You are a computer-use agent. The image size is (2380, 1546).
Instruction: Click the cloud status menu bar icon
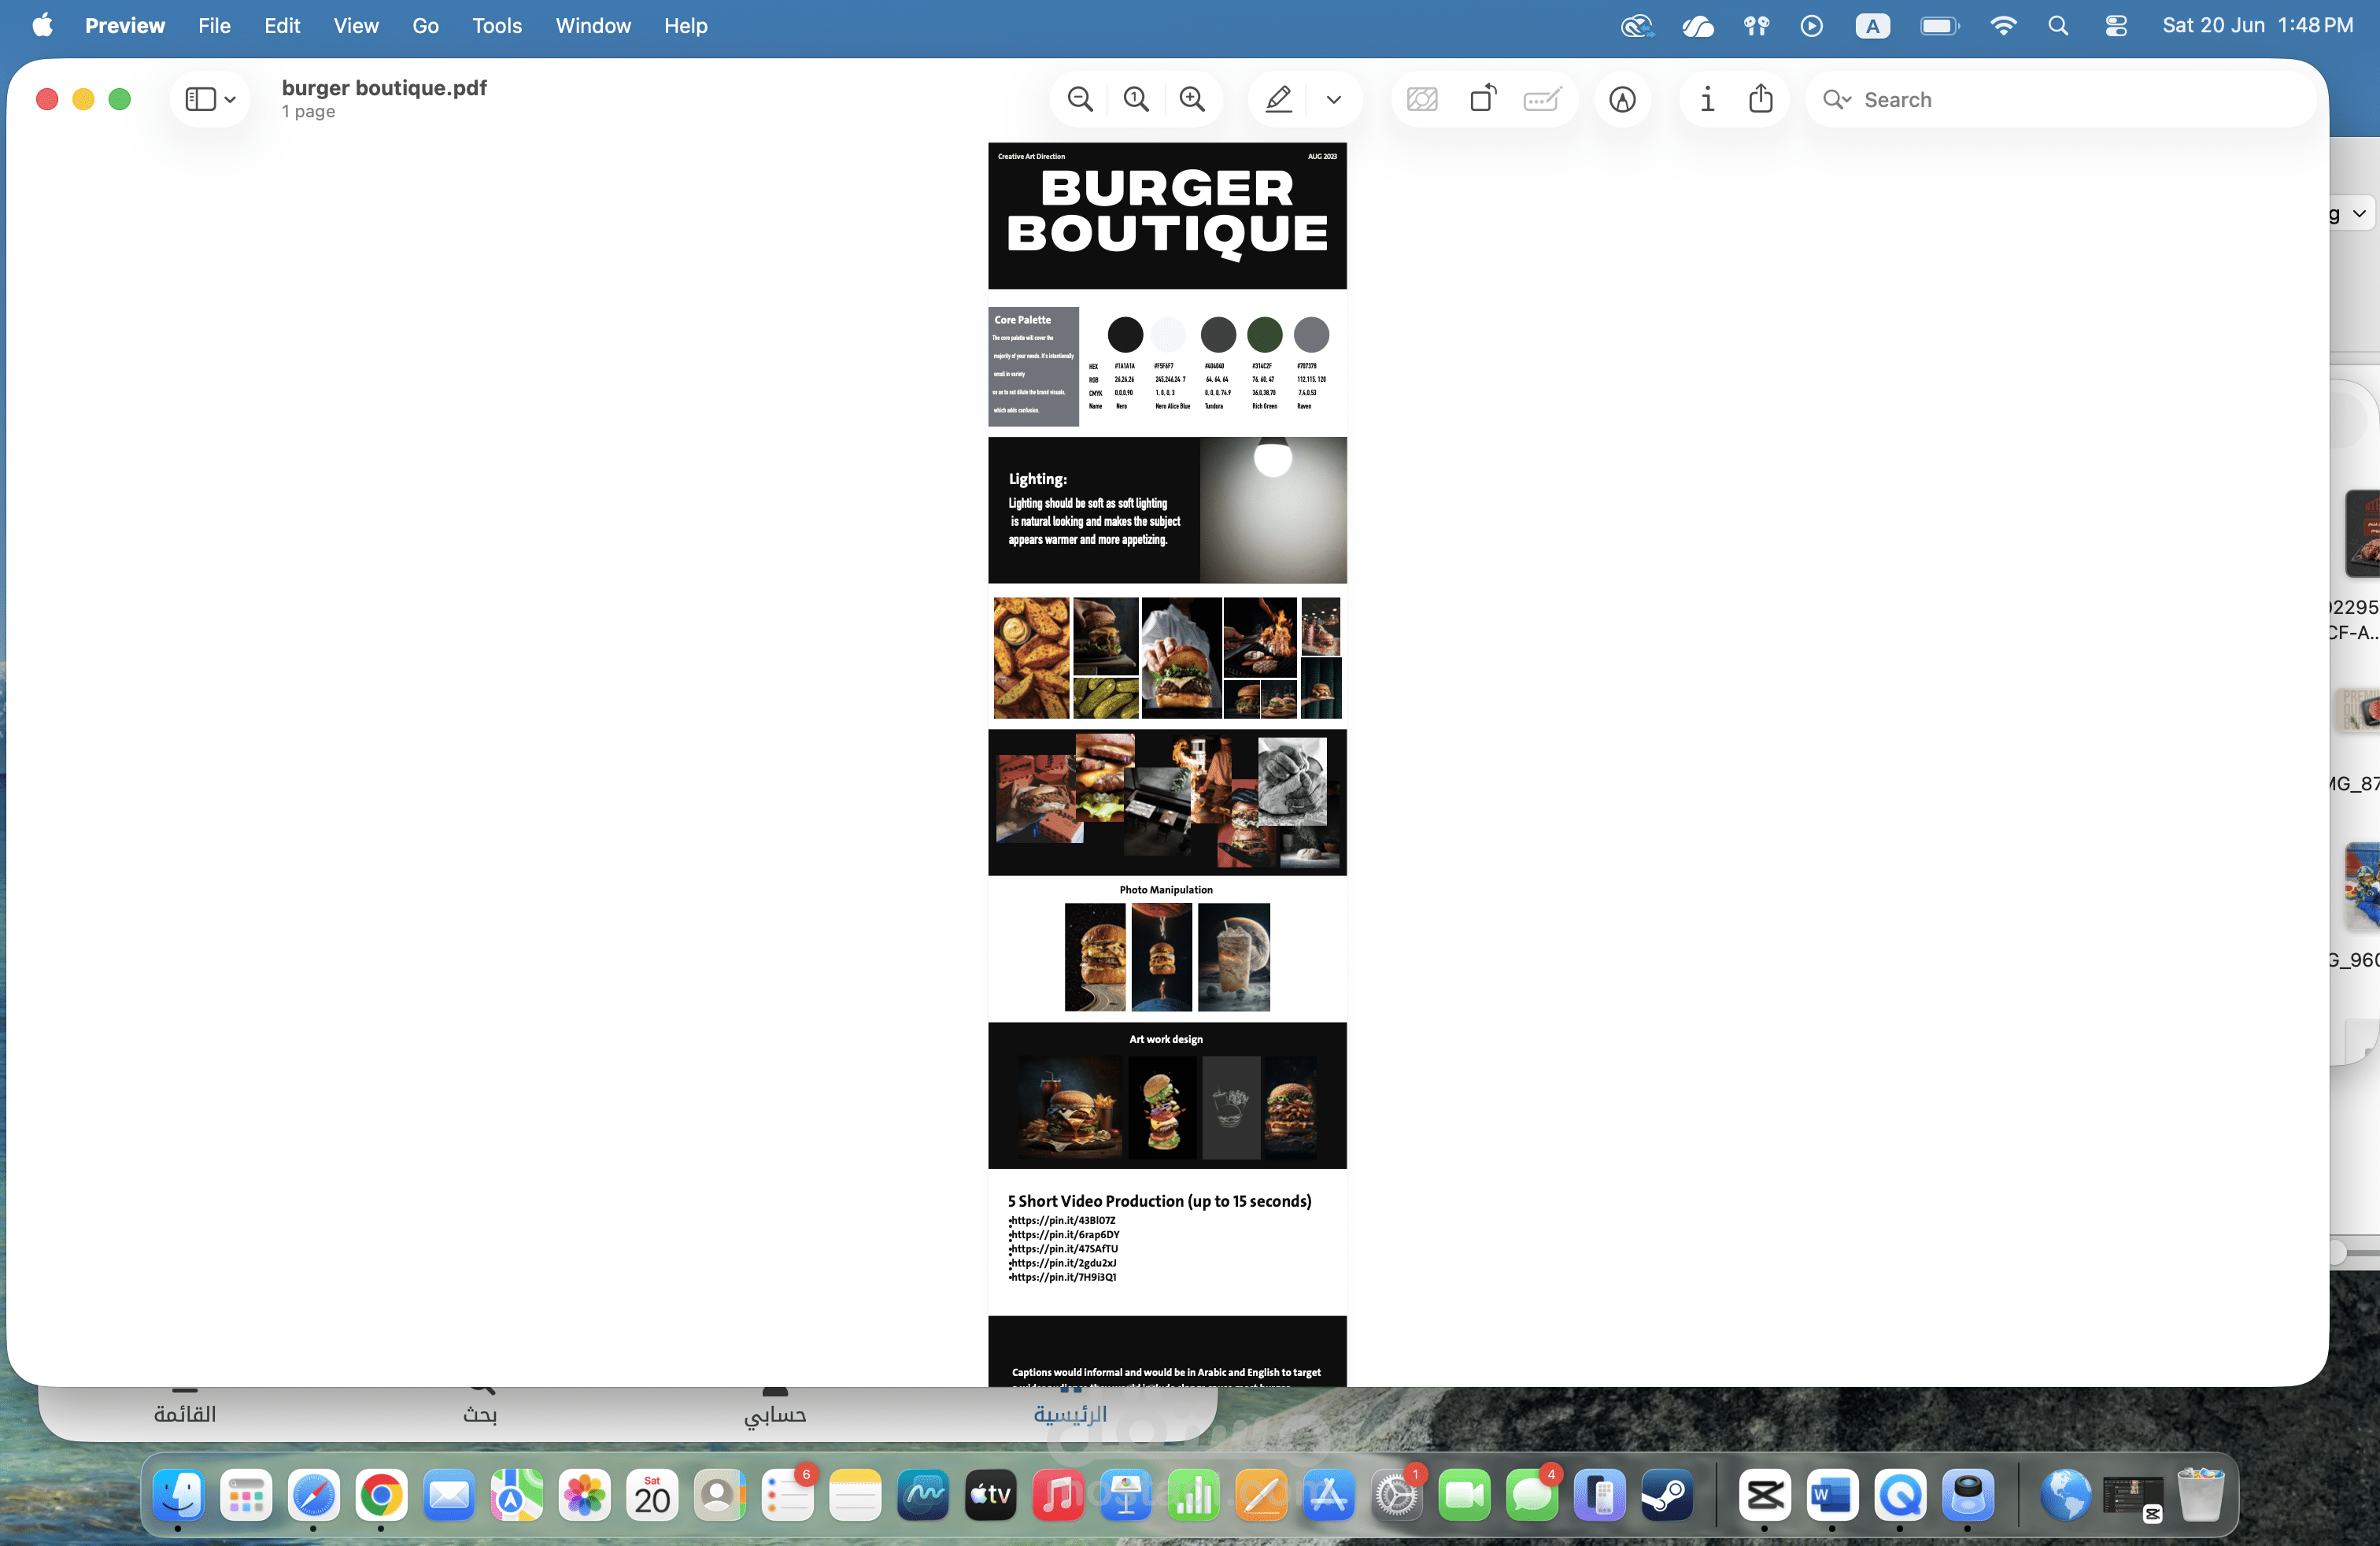point(1697,25)
